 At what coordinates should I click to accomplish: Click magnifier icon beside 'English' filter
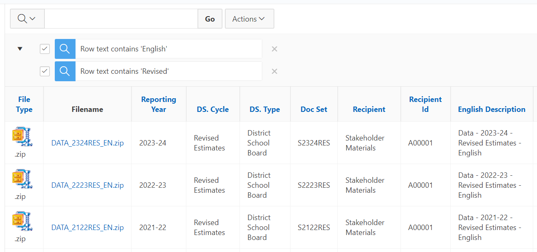pos(65,49)
